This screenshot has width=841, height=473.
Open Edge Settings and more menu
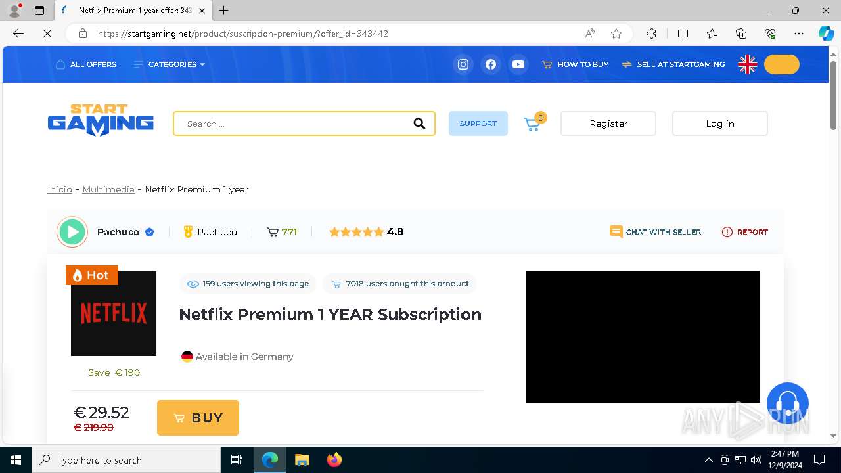click(x=799, y=34)
